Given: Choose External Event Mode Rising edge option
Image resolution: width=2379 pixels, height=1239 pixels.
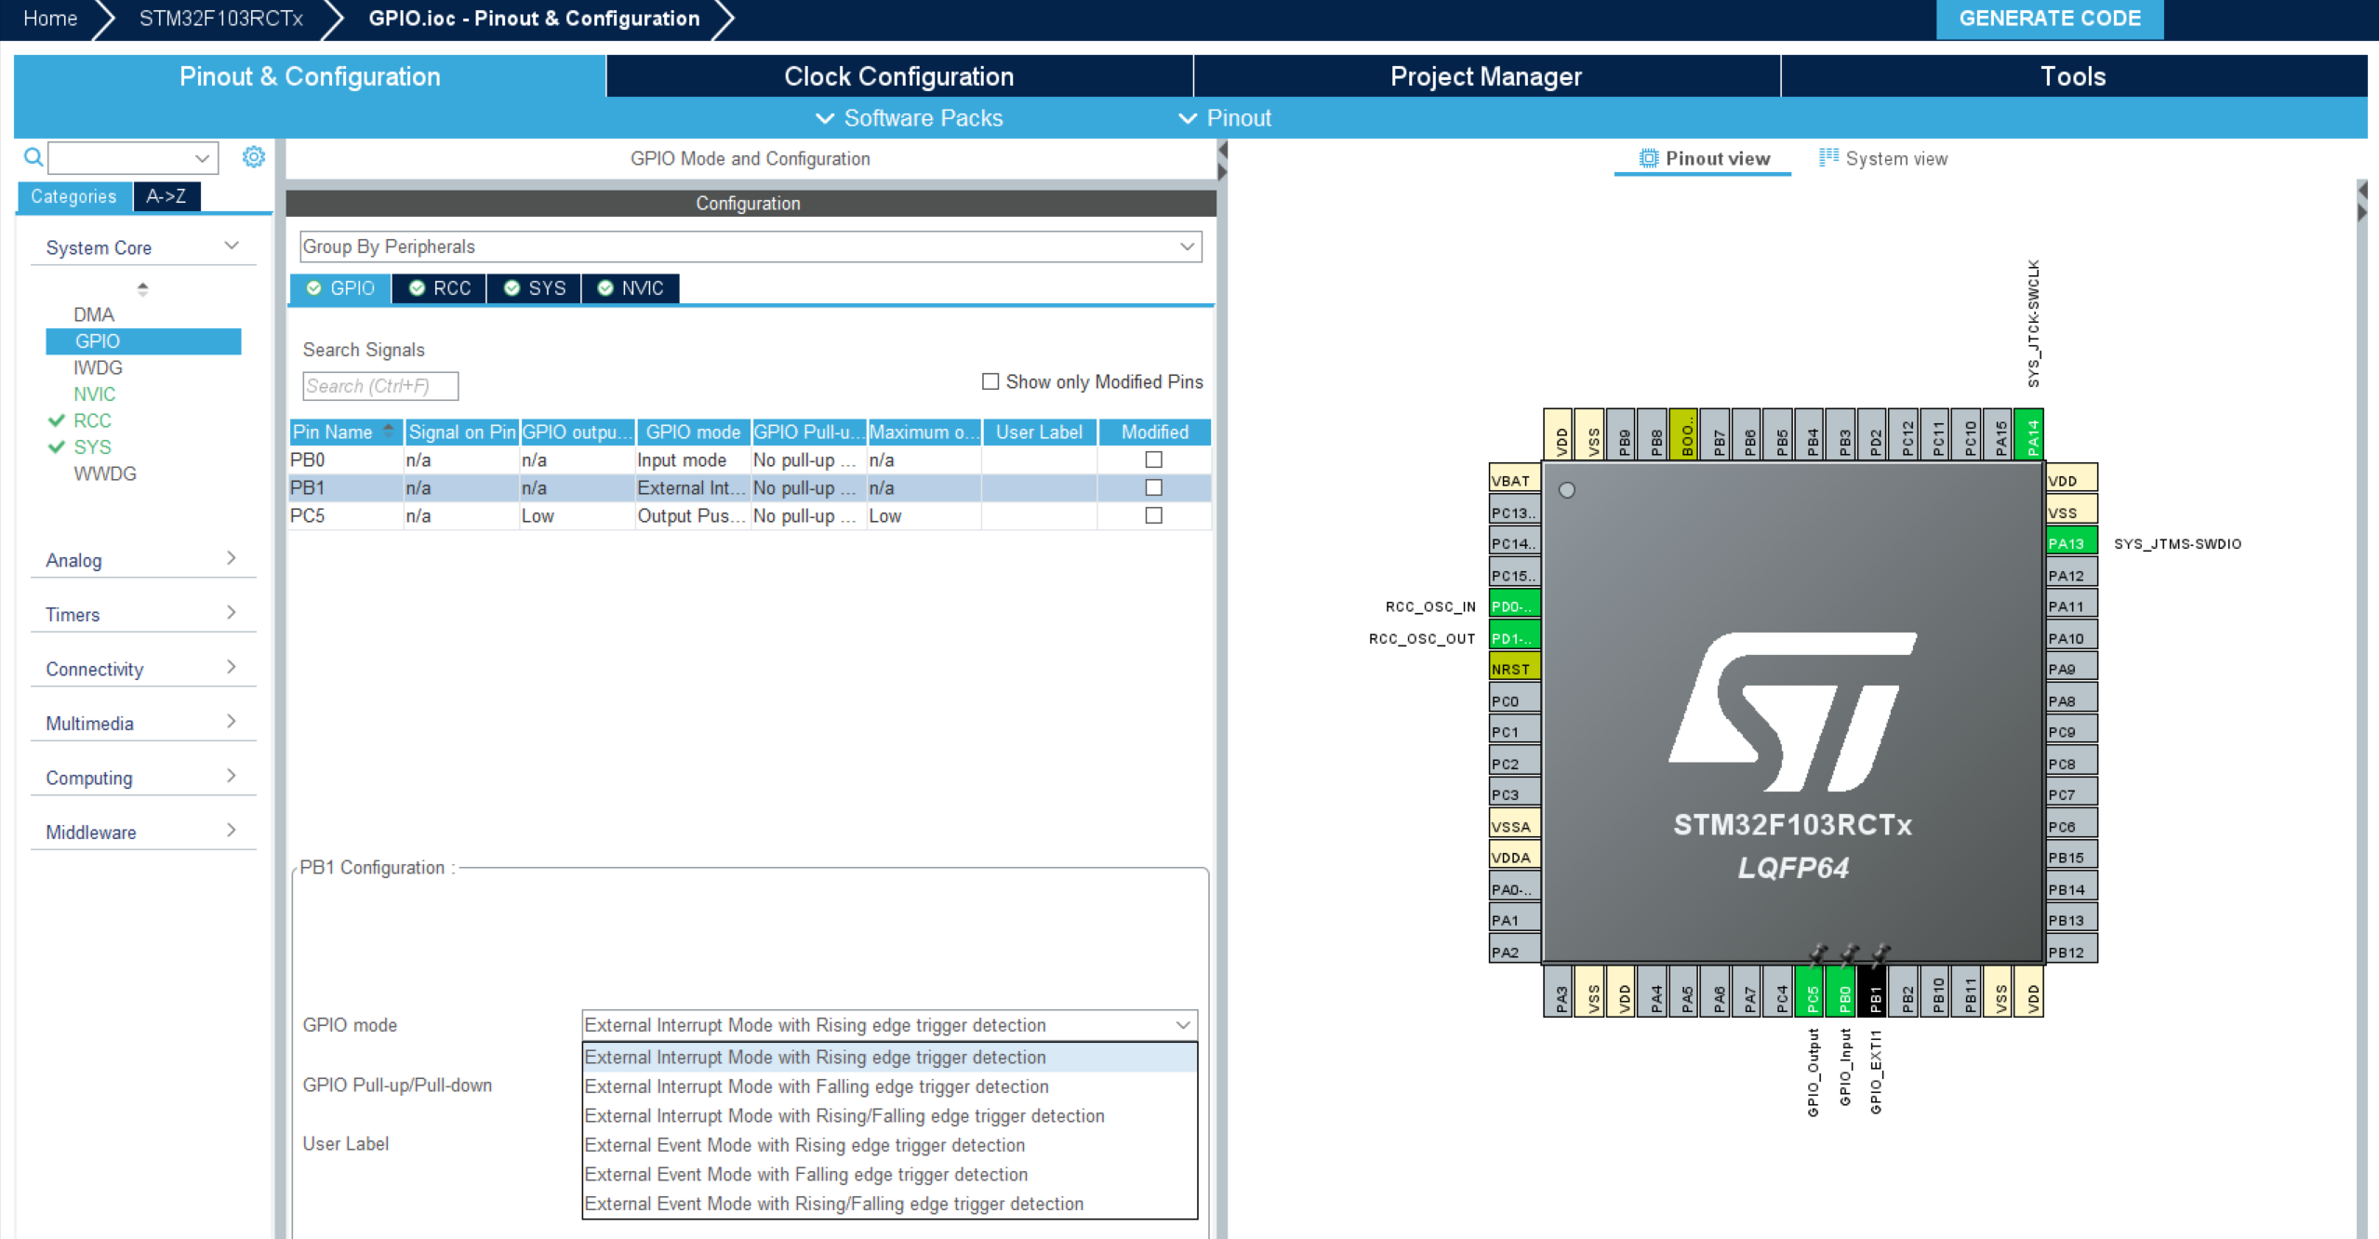Looking at the screenshot, I should [x=889, y=1145].
